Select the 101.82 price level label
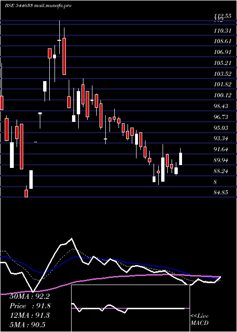Image resolution: width=237 pixels, height=332 pixels. point(222,84)
